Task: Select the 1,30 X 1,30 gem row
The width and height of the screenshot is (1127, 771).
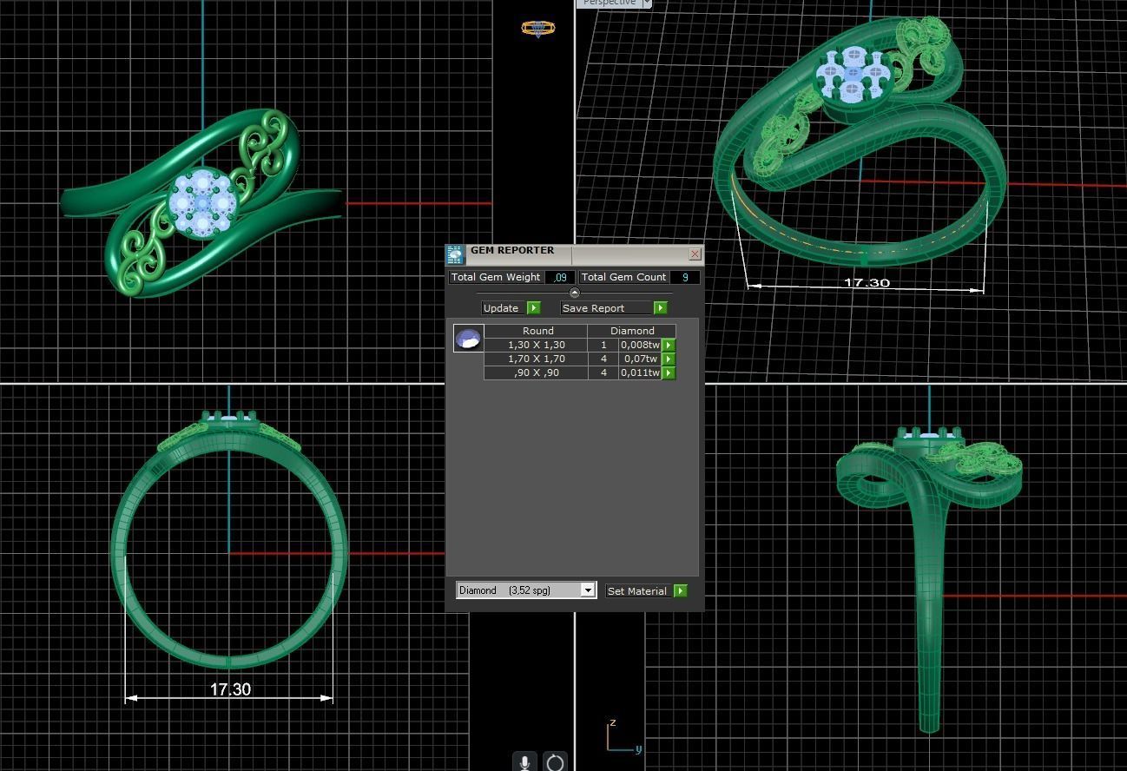Action: [x=537, y=345]
